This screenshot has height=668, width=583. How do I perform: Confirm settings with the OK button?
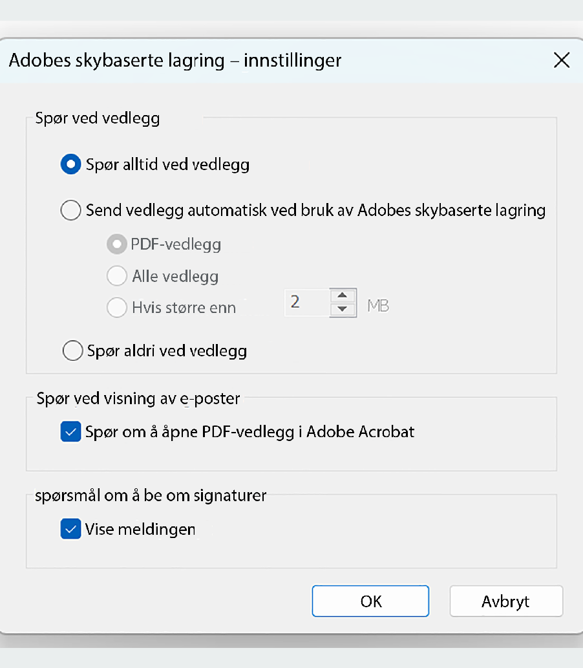pyautogui.click(x=370, y=601)
